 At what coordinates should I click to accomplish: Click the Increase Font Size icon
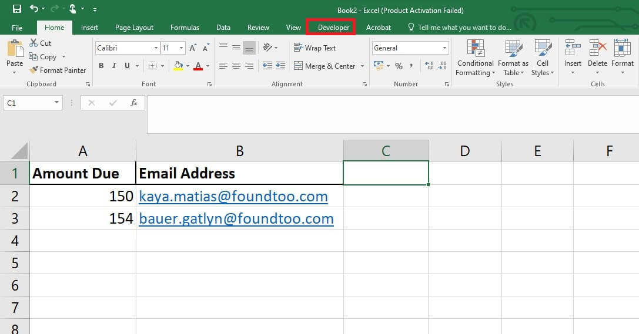pyautogui.click(x=193, y=48)
